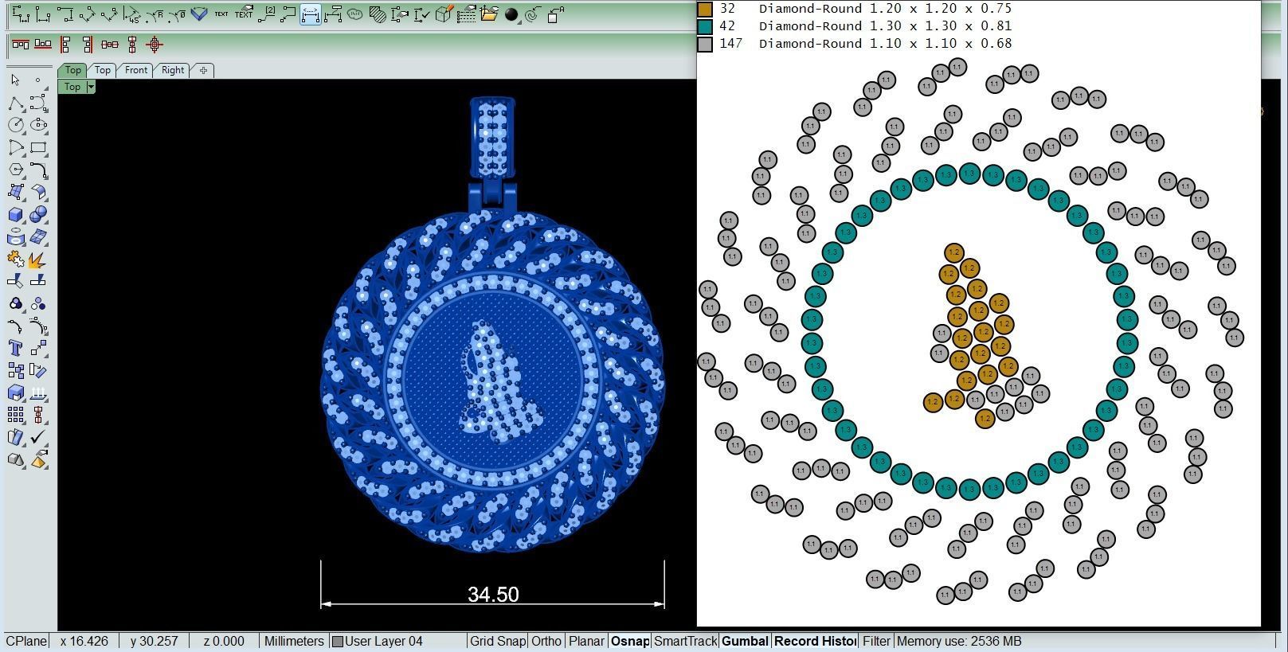The width and height of the screenshot is (1288, 652).
Task: Choose the aligned dimension tool
Action: pyautogui.click(x=88, y=14)
